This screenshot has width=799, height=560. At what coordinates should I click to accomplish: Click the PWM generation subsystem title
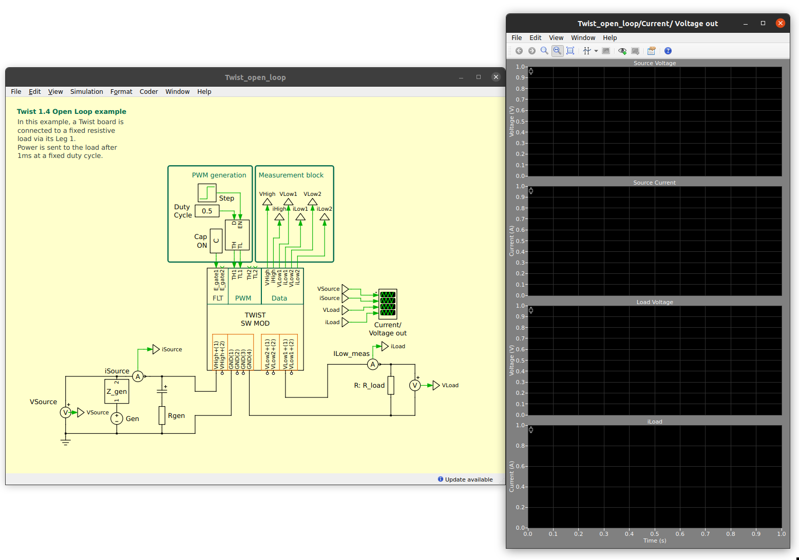point(219,175)
